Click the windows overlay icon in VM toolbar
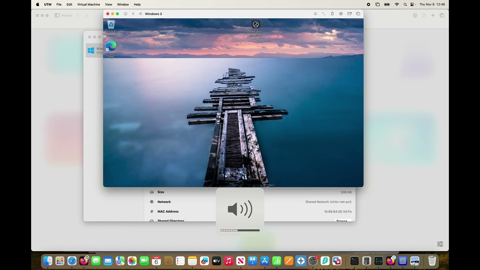The width and height of the screenshot is (480, 270). [x=358, y=14]
